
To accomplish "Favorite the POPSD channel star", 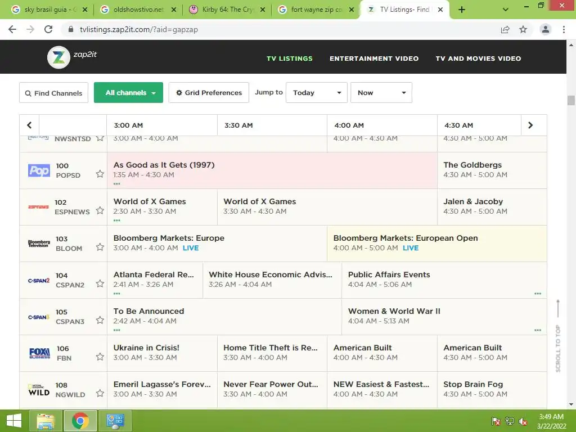I will point(100,174).
